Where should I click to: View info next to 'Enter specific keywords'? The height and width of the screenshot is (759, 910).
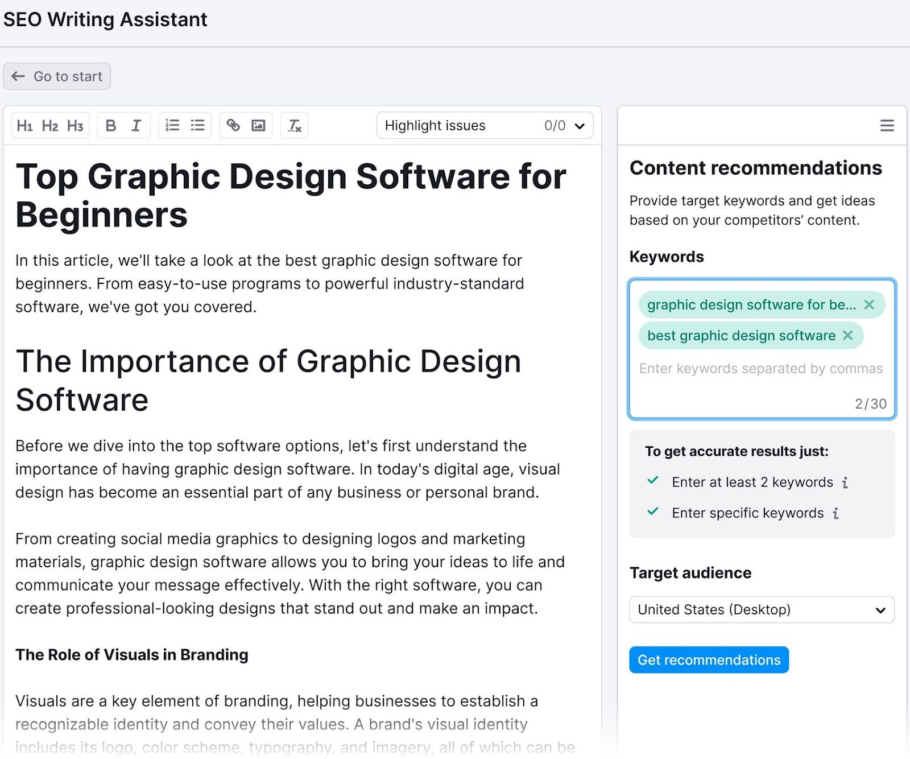835,513
